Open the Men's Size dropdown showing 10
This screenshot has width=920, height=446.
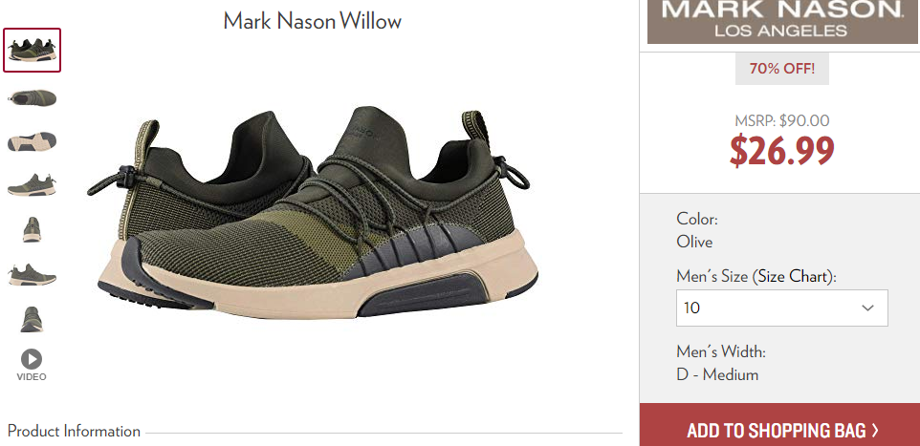pos(781,308)
